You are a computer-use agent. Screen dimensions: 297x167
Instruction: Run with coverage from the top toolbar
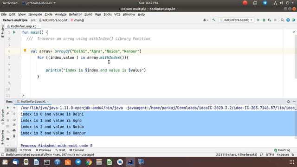tap(270, 20)
